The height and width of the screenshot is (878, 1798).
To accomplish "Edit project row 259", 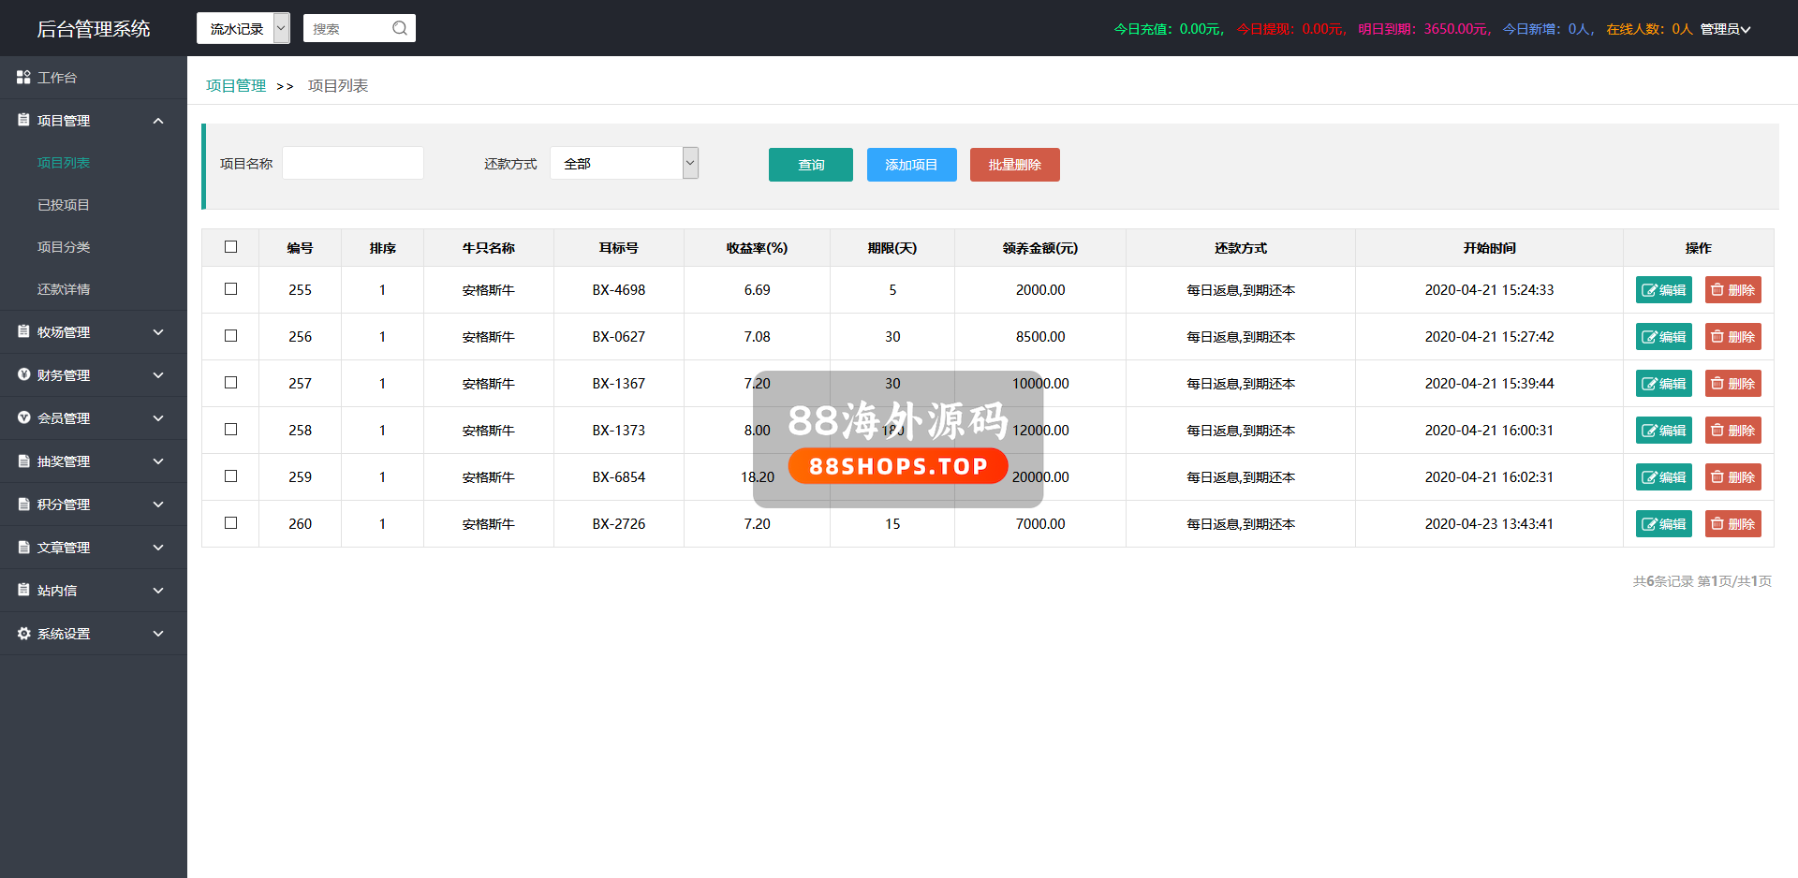I will click(1663, 477).
